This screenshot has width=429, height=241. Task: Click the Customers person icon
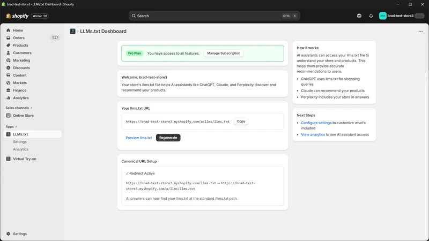tap(8, 52)
